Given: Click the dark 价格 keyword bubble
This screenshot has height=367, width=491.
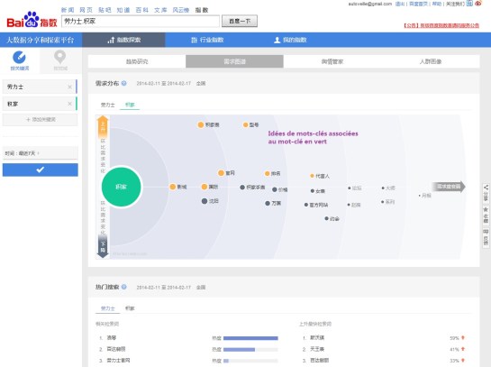Looking at the screenshot, I should 275,189.
